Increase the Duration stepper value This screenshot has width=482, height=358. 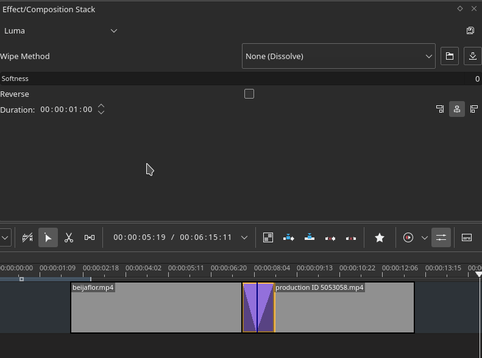point(101,106)
